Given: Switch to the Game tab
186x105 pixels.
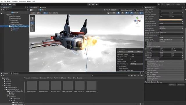Looking at the screenshot, I should point(43,7).
